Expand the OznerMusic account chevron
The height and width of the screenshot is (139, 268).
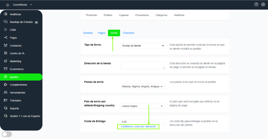click(x=31, y=5)
